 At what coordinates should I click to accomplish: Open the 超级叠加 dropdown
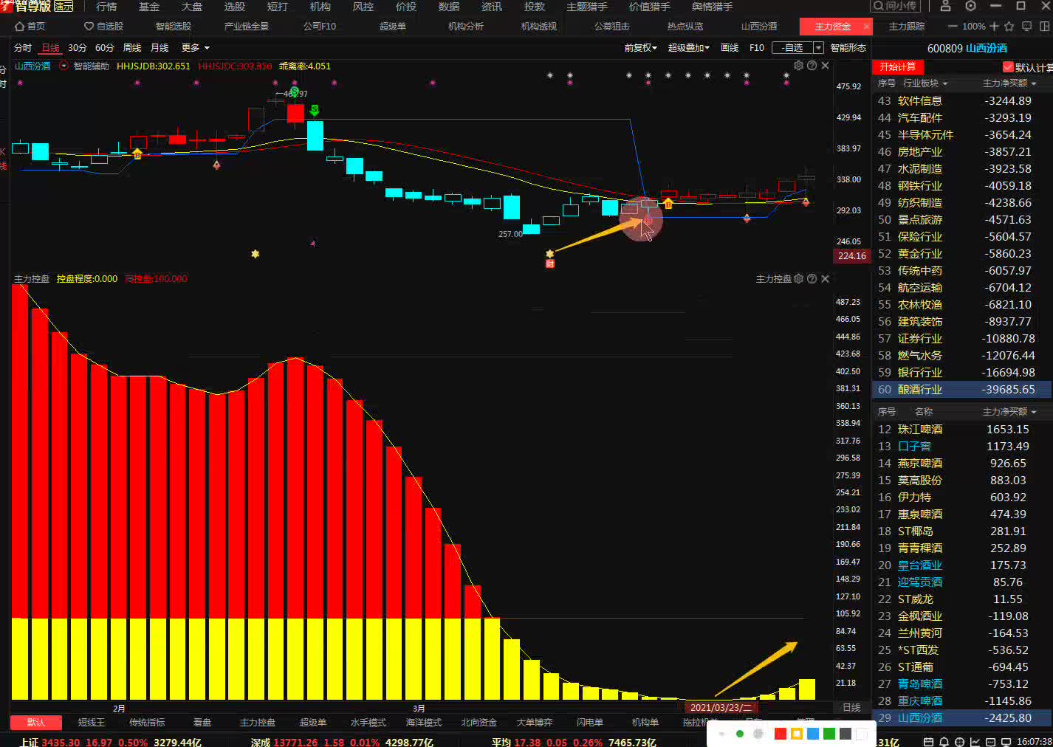pyautogui.click(x=688, y=48)
